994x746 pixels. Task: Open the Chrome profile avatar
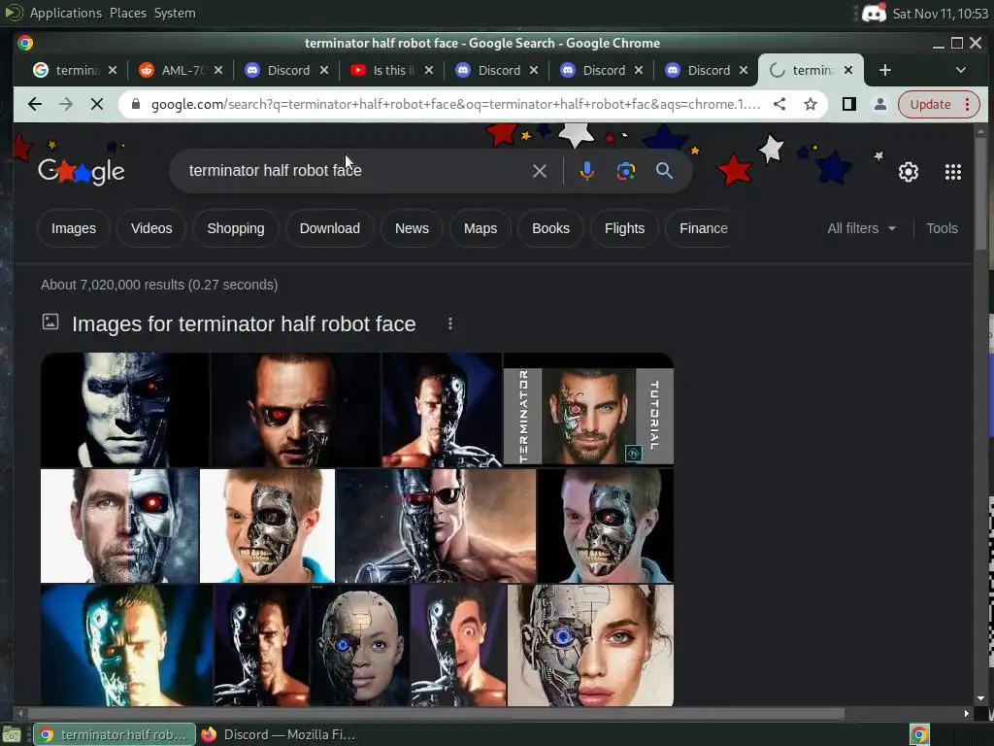click(x=879, y=104)
